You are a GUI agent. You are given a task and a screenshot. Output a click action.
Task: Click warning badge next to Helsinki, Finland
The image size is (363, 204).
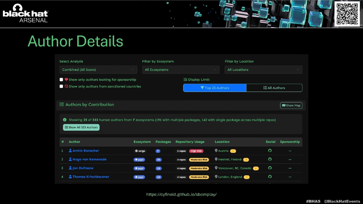click(246, 160)
